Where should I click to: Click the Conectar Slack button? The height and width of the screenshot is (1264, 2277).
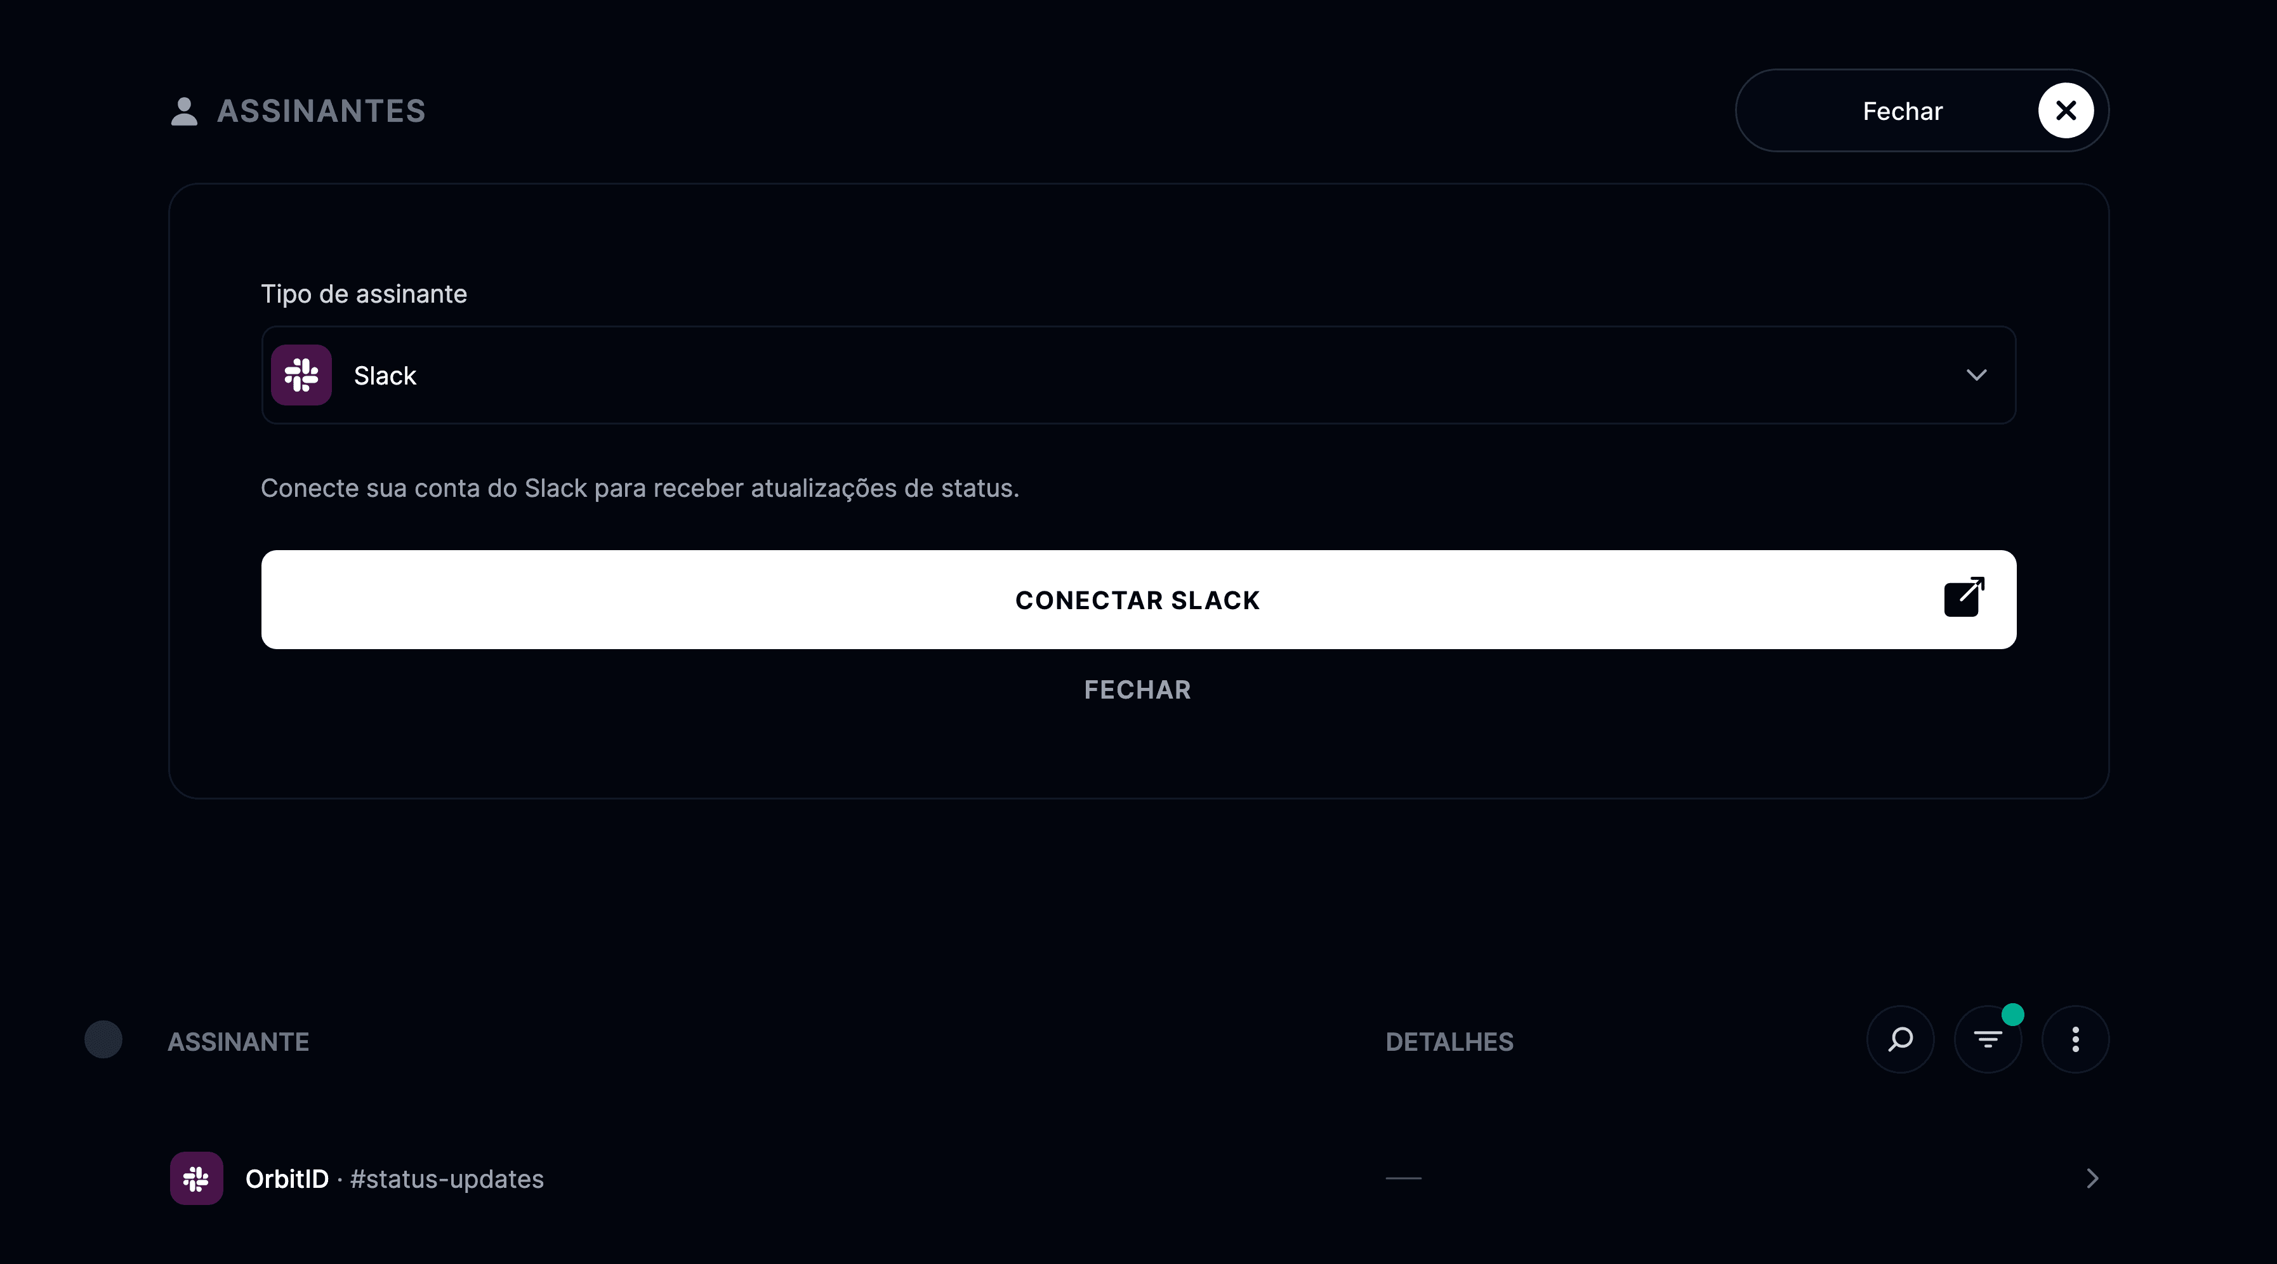pyautogui.click(x=1138, y=599)
